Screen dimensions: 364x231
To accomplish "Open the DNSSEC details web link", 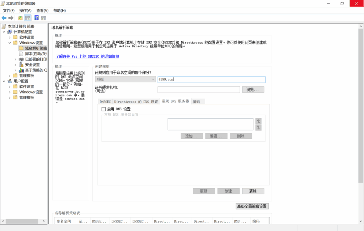I will tap(87, 56).
